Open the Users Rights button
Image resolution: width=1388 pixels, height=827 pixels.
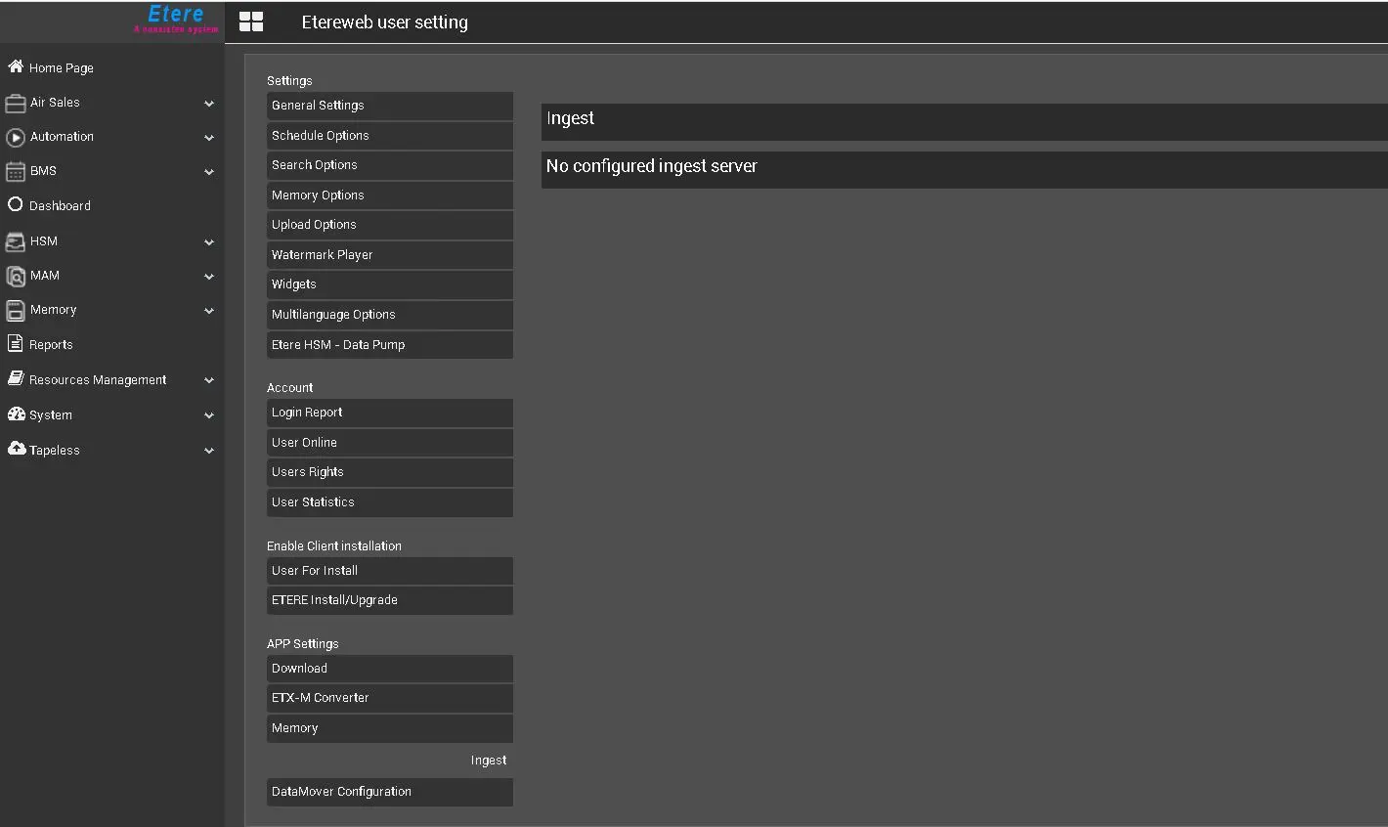(x=389, y=472)
